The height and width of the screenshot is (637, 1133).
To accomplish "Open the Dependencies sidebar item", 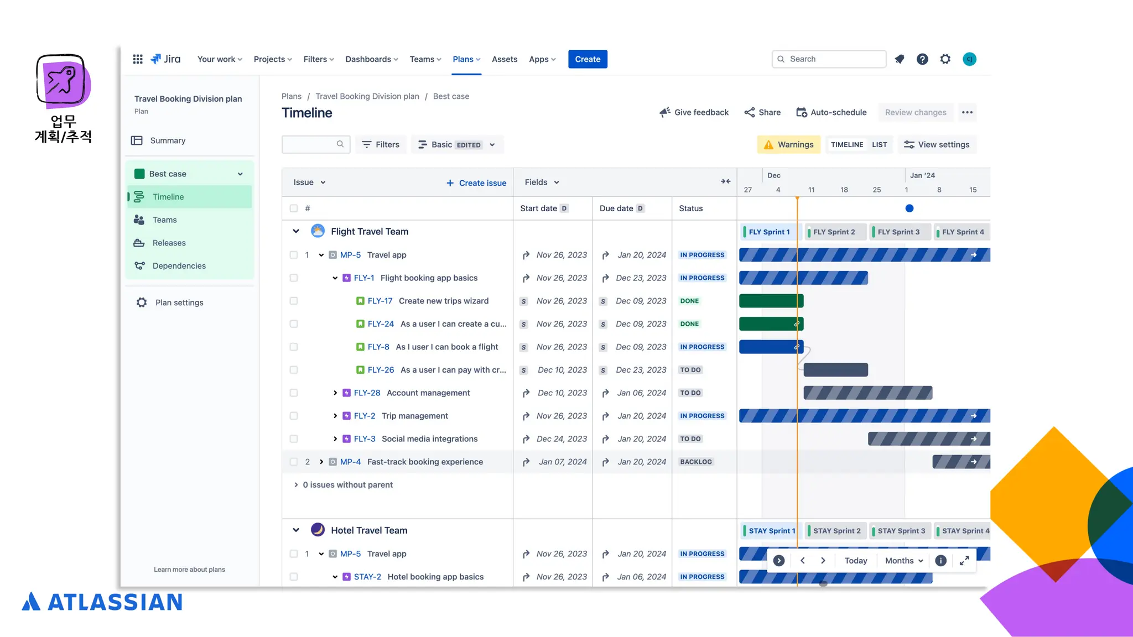I will tap(179, 266).
